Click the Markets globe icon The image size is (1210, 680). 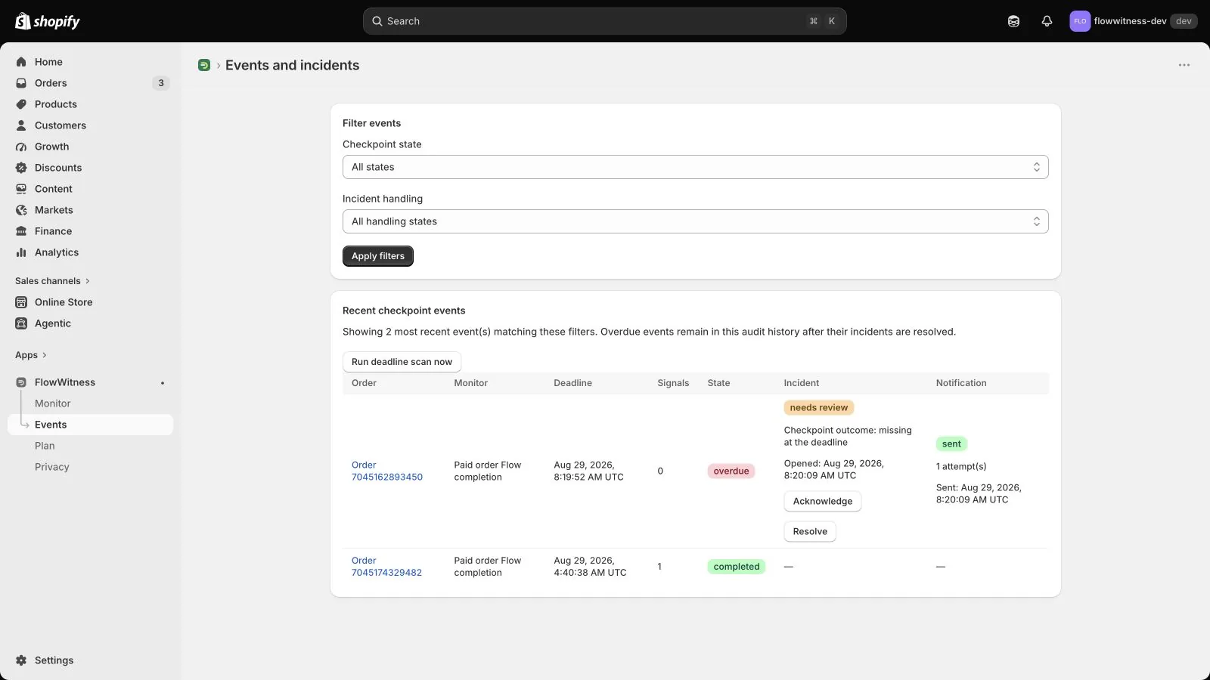(x=21, y=210)
